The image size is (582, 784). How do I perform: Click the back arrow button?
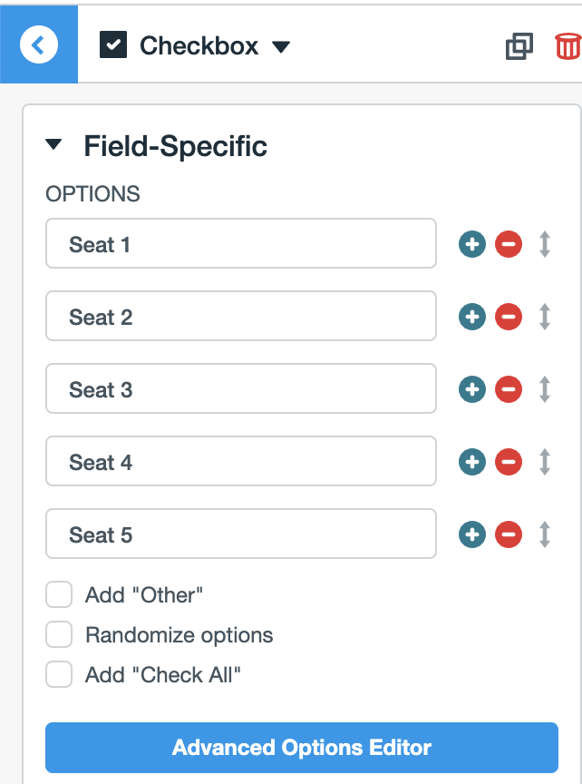coord(39,44)
